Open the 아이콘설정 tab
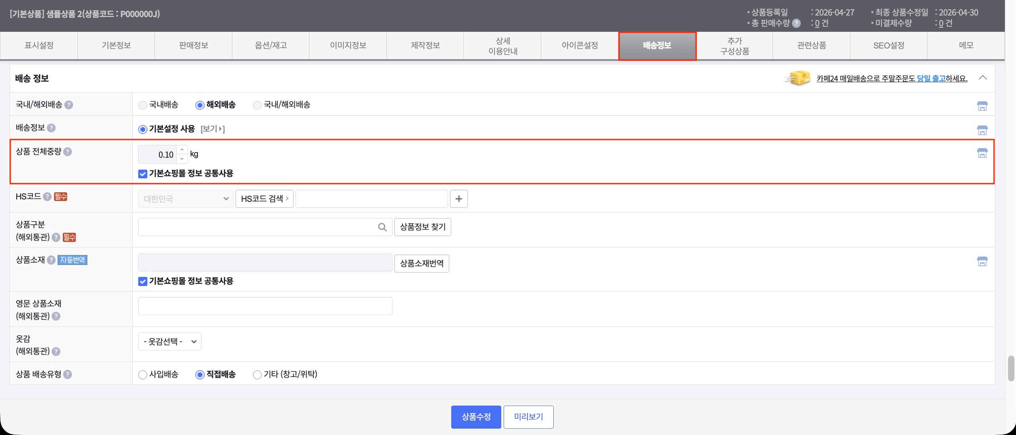The height and width of the screenshot is (435, 1016). pyautogui.click(x=580, y=46)
